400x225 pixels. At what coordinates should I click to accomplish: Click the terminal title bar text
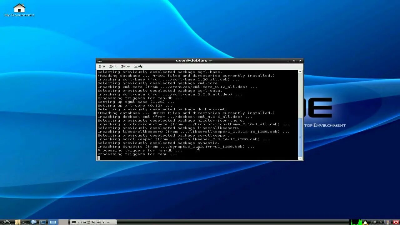coord(194,61)
